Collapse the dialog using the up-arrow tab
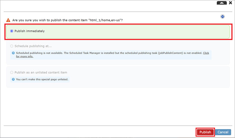 (x=222, y=3)
